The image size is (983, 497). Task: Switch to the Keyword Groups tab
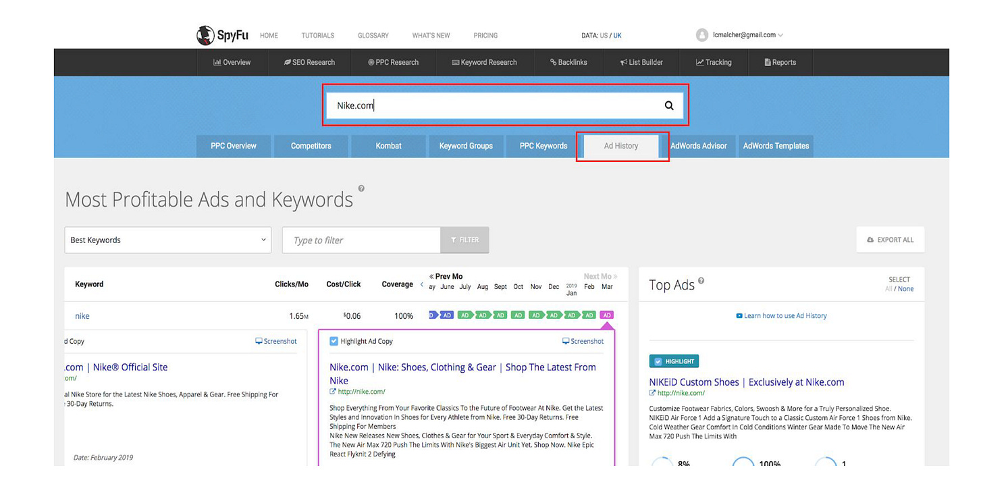tap(466, 146)
